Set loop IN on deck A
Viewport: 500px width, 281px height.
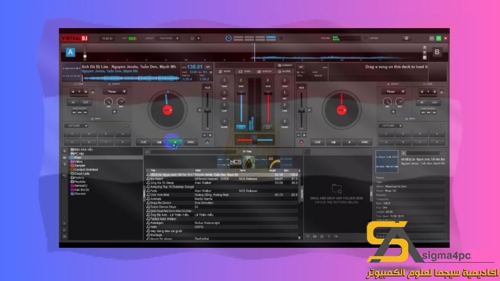click(x=73, y=102)
